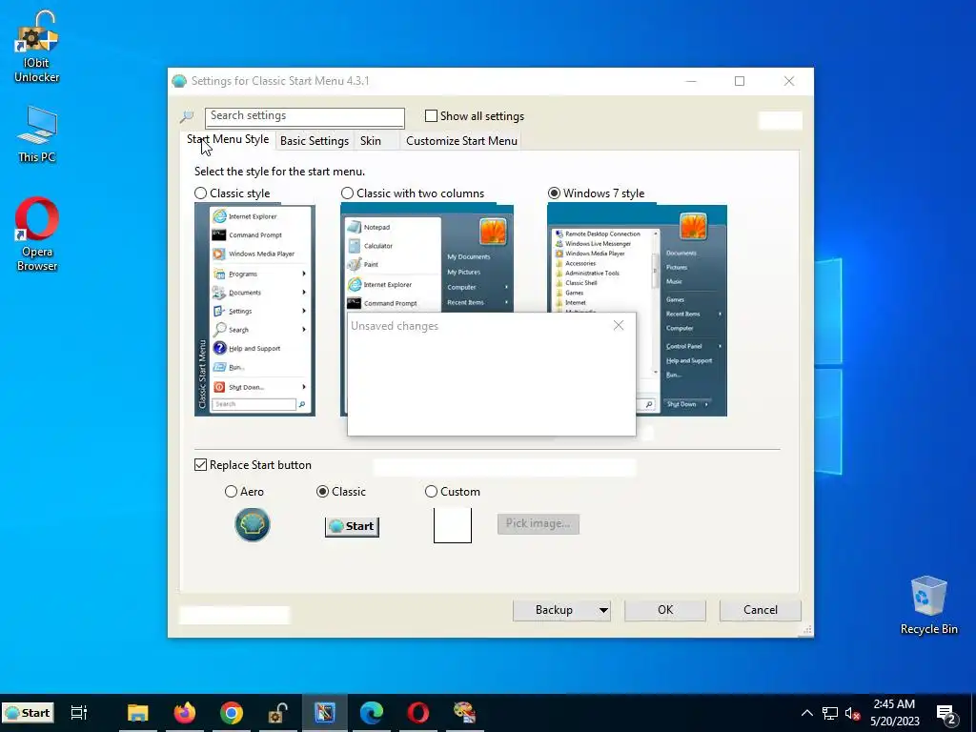Select This PC desktop icon
This screenshot has height=732, width=976.
(37, 134)
